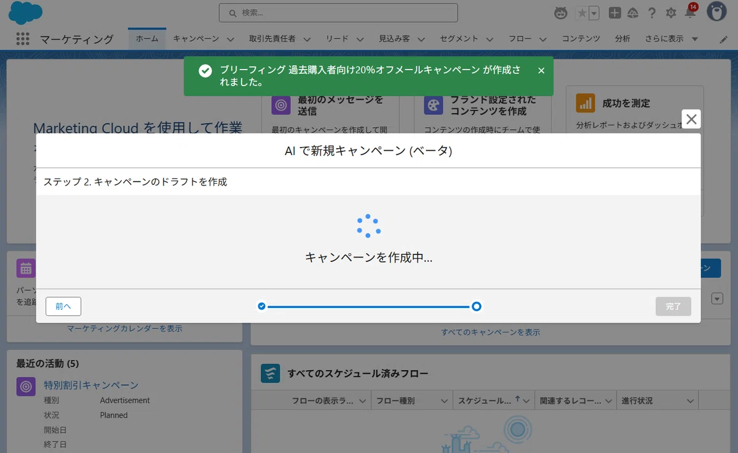Open すべてのキャンペーンを表示 link
Viewport: 738px width, 453px height.
pyautogui.click(x=491, y=332)
